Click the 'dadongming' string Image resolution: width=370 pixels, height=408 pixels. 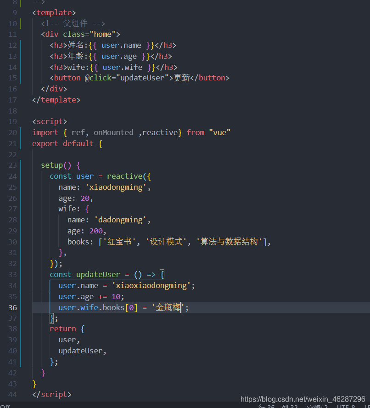point(120,220)
